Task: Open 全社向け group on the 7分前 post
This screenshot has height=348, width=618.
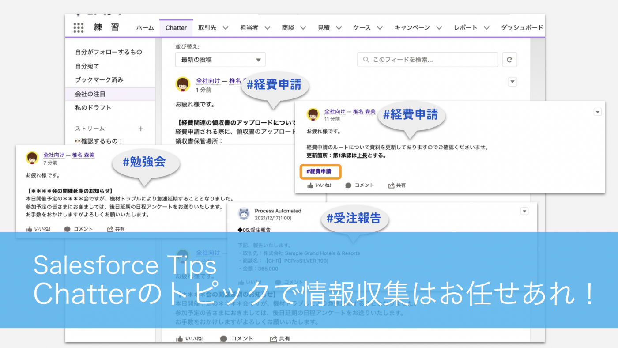Action: pos(53,155)
